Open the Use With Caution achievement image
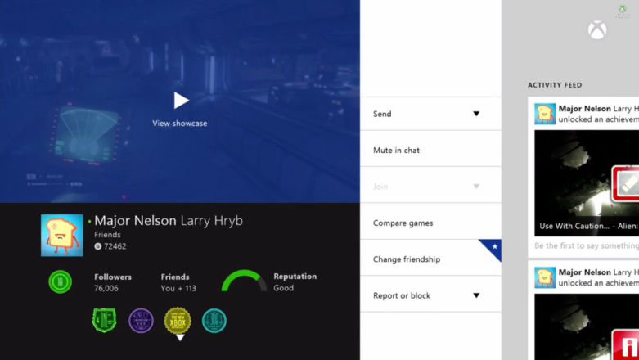 pyautogui.click(x=587, y=183)
